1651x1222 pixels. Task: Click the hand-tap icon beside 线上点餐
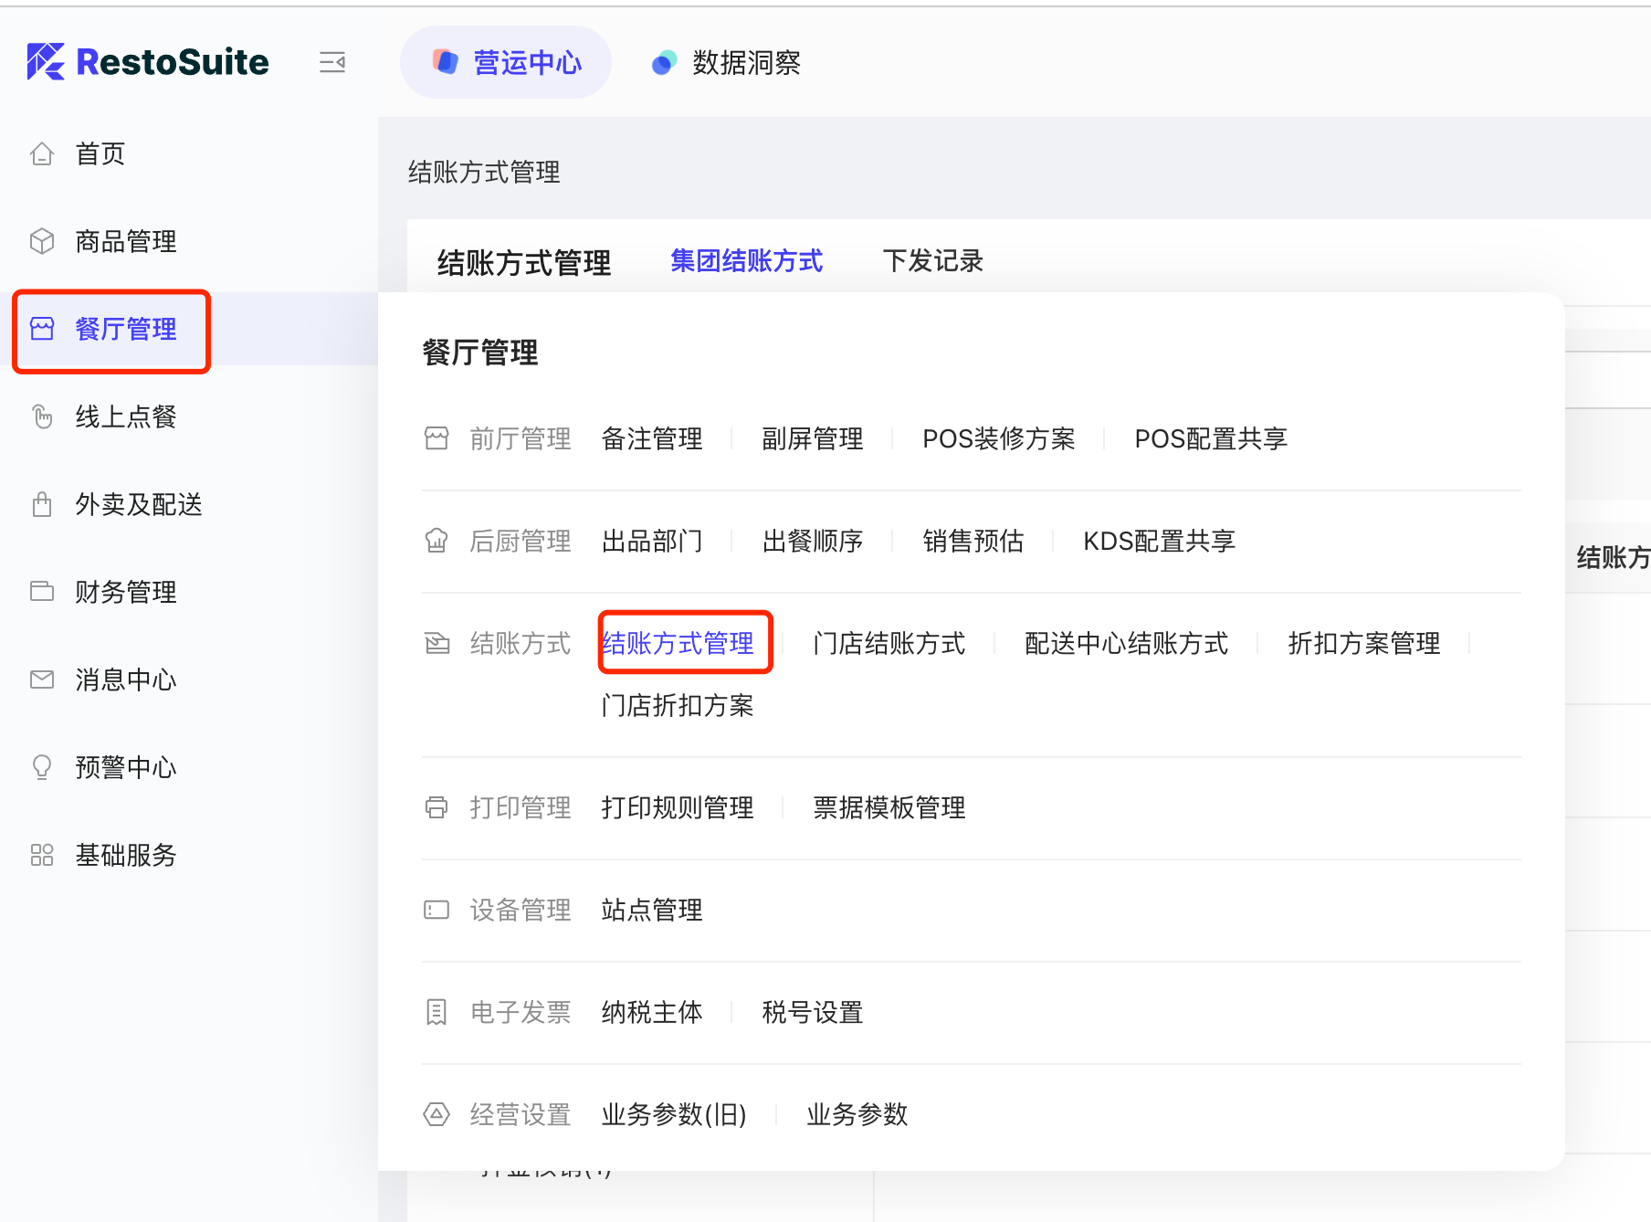42,416
